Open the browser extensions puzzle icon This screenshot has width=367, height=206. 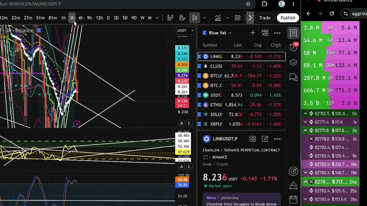(x=264, y=4)
